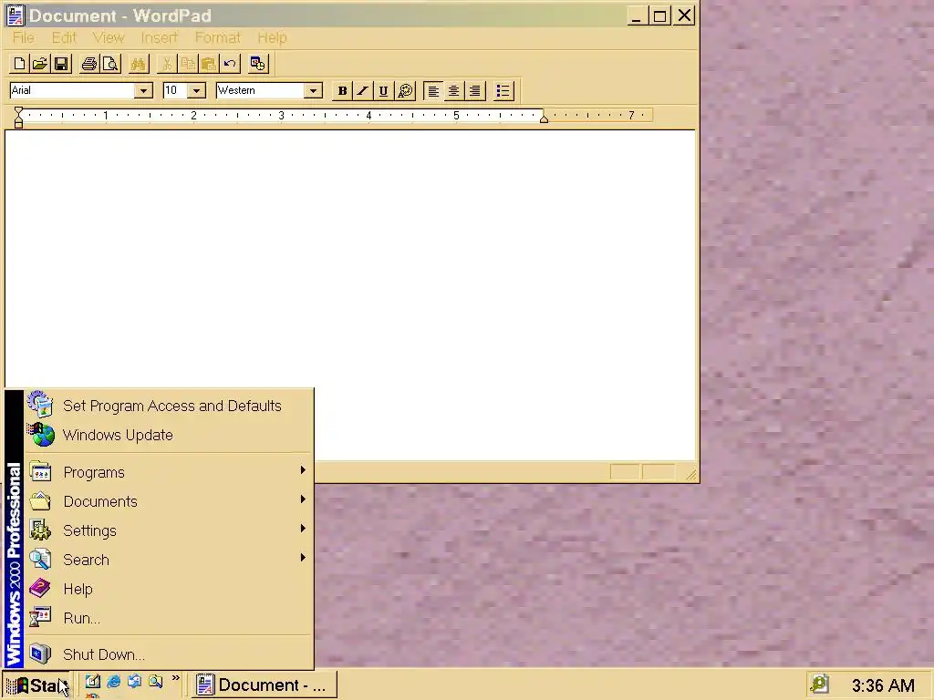Viewport: 934px width, 700px height.
Task: Expand the Documents submenu
Action: (x=170, y=501)
